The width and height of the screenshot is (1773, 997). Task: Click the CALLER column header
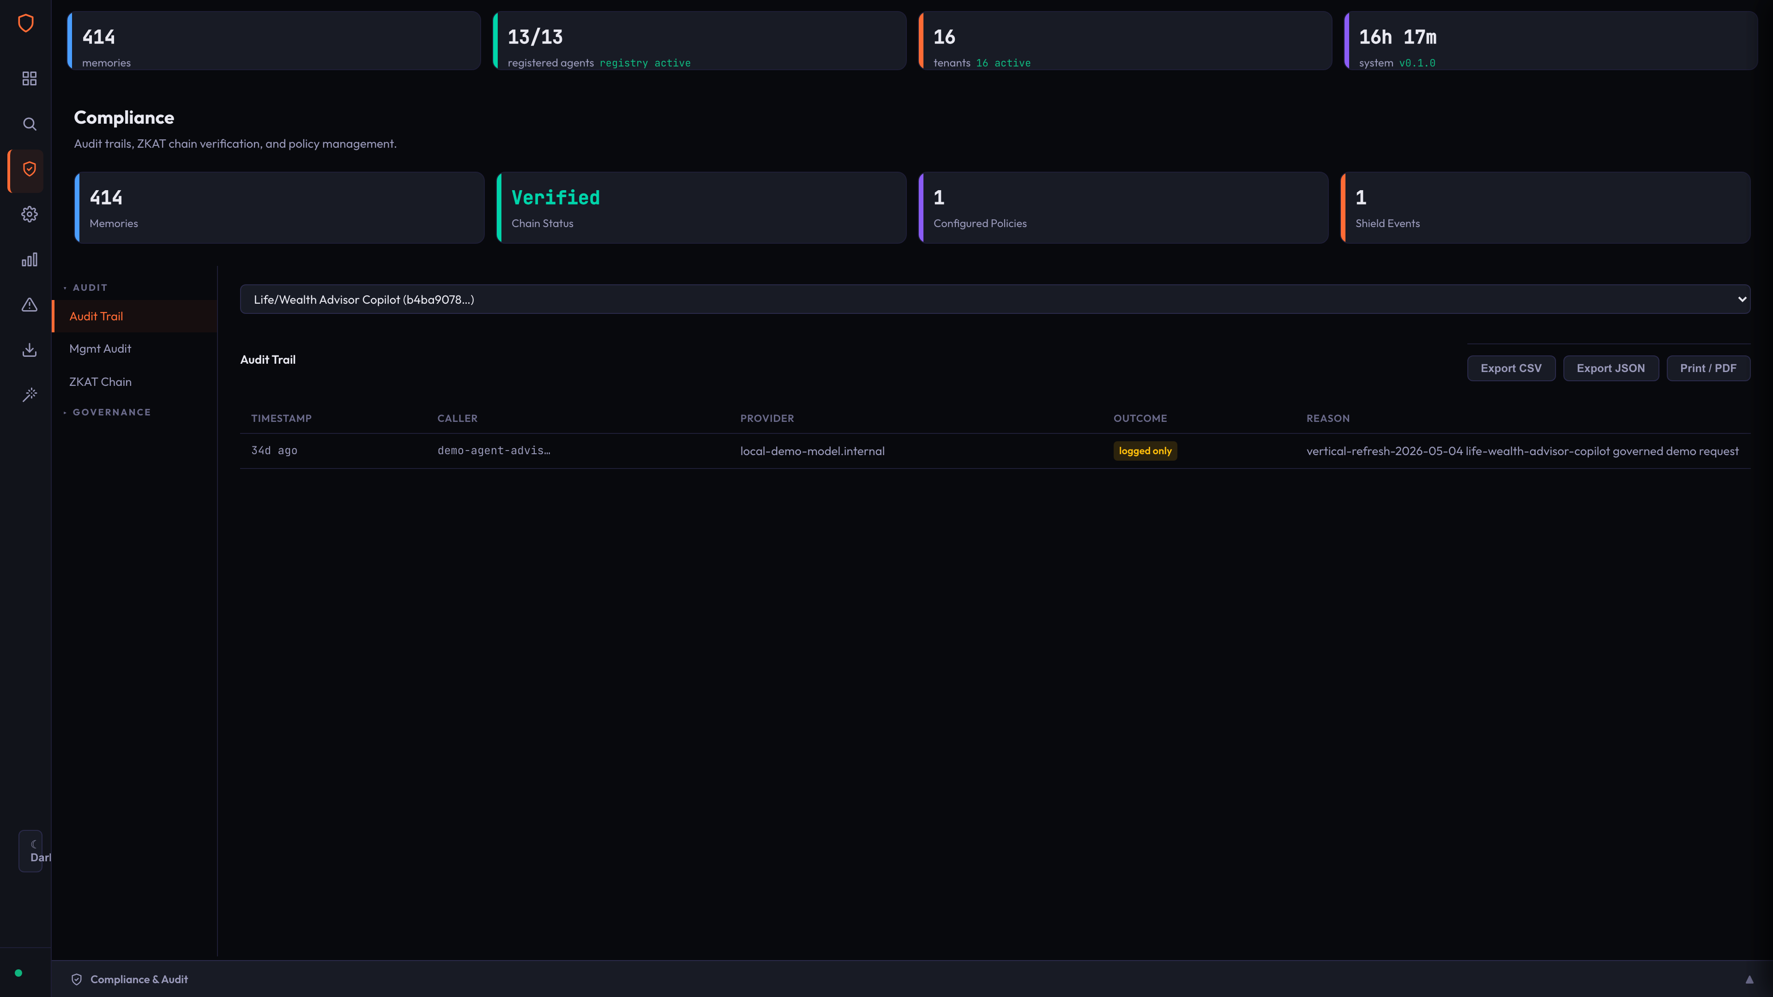click(457, 418)
